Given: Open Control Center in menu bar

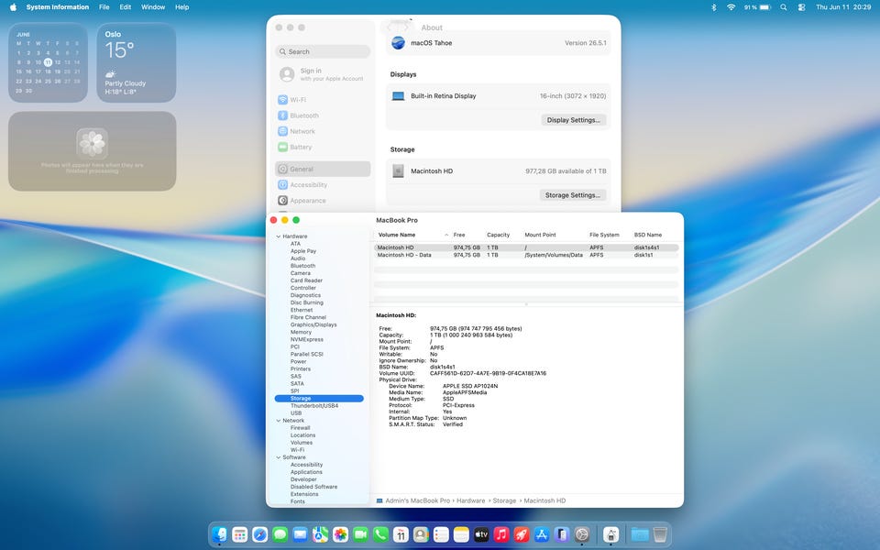Looking at the screenshot, I should 801,7.
